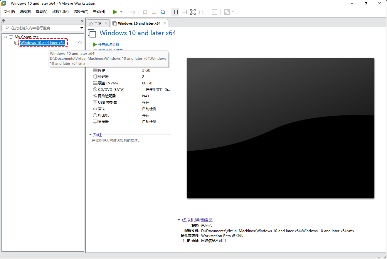Click the virtual machine screen preview thumbnail
Image resolution: width=387 pixels, height=259 pixels.
[x=280, y=128]
